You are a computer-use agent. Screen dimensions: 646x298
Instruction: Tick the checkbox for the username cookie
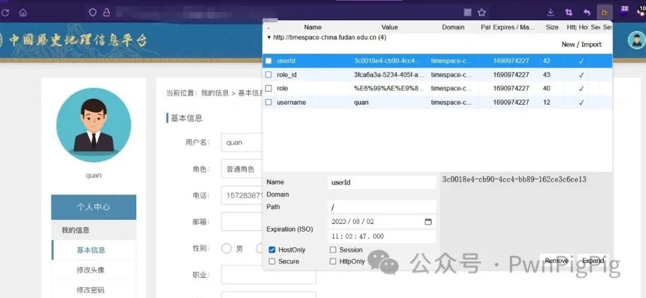268,102
